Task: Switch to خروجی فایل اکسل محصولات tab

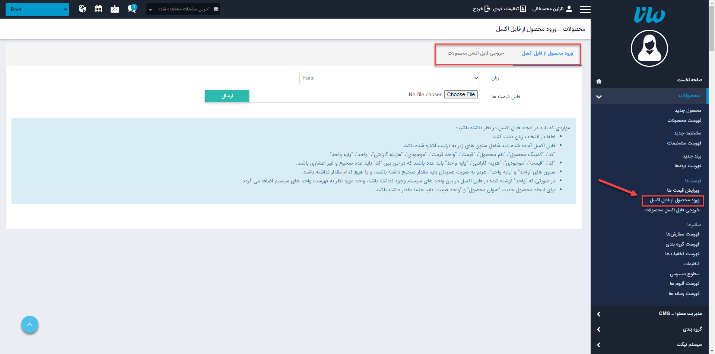Action: (476, 53)
